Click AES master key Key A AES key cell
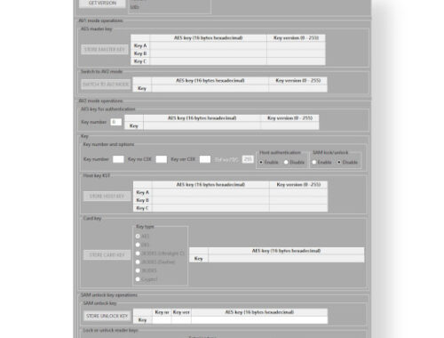This screenshot has height=338, width=444. [x=208, y=45]
